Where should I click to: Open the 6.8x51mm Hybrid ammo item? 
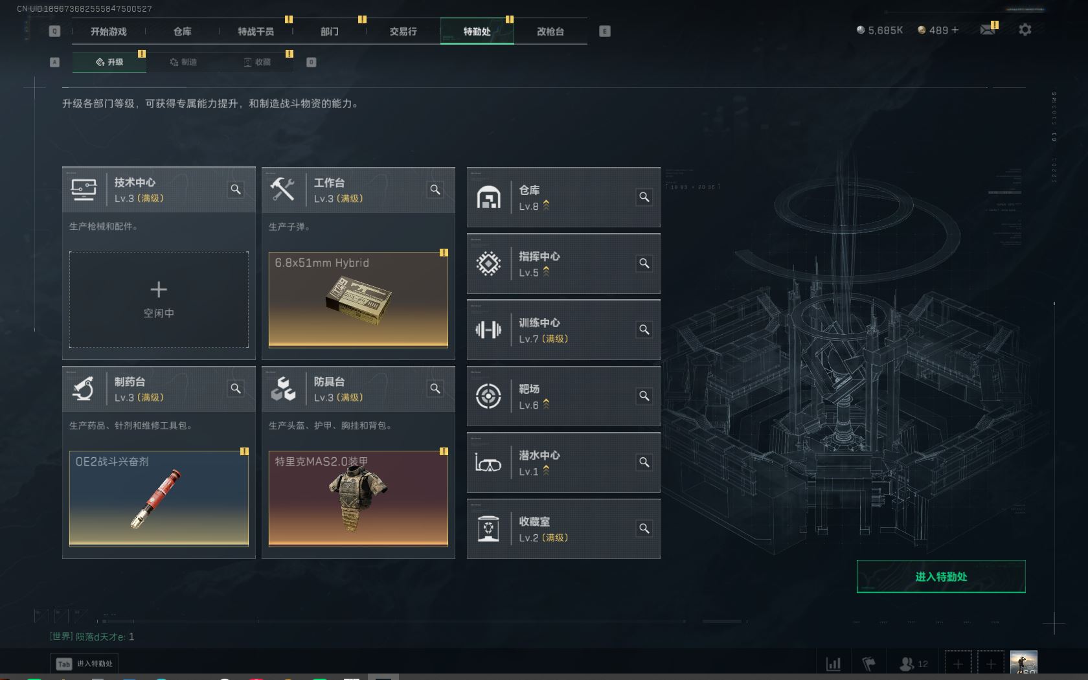click(x=358, y=300)
